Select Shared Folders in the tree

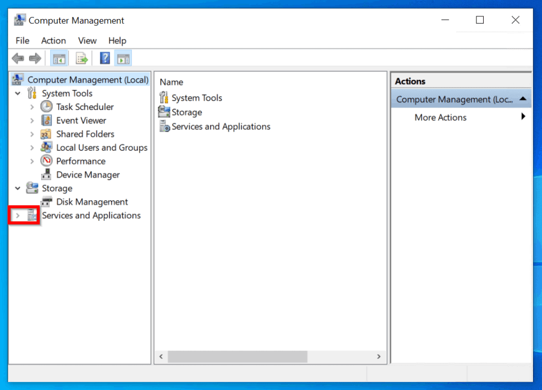pyautogui.click(x=85, y=134)
